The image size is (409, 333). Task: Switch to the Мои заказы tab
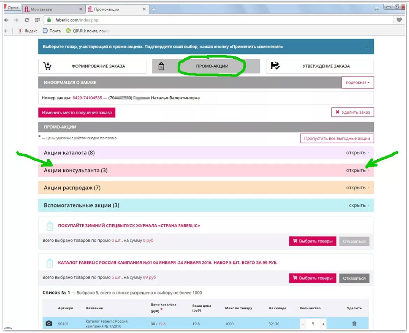(53, 9)
